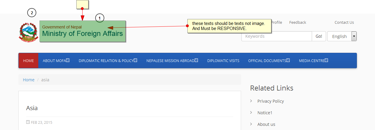Image resolution: width=375 pixels, height=130 pixels.
Task: Click the chevron icon beside Privacy Policy
Action: (x=251, y=101)
